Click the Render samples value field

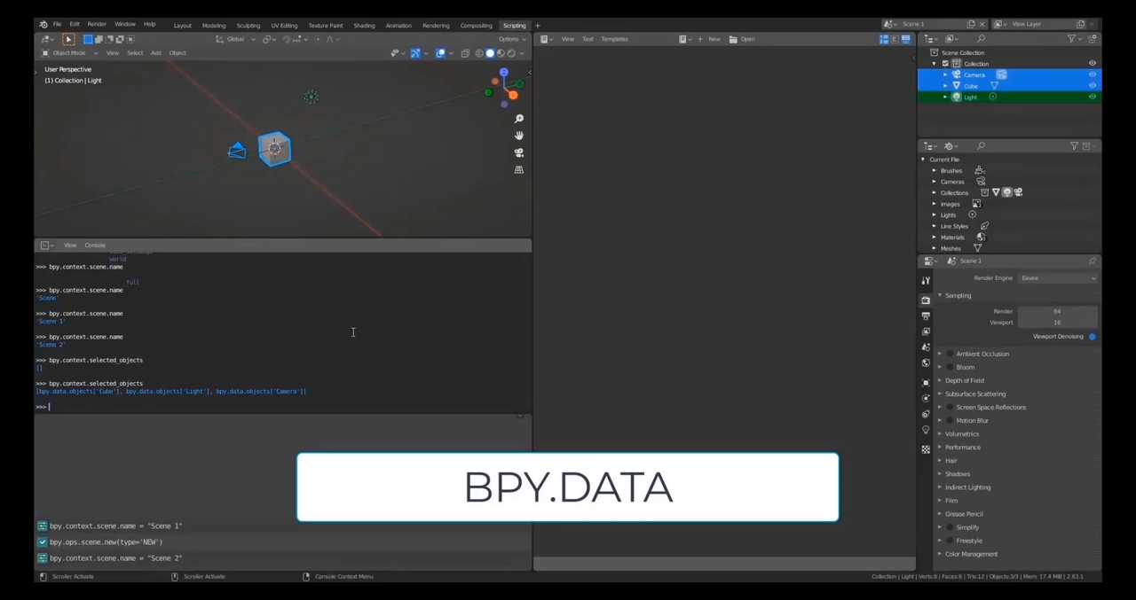(x=1057, y=311)
